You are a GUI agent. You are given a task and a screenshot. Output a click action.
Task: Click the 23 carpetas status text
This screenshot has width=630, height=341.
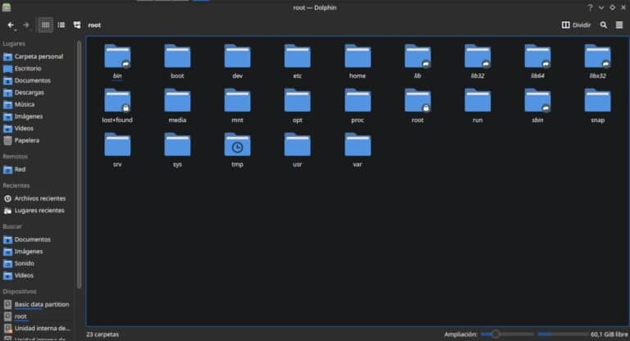(x=103, y=334)
